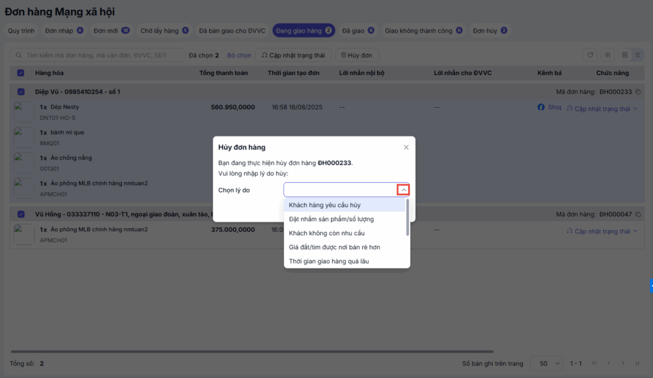The height and width of the screenshot is (378, 653).
Task: Click the amount 375.000,0000
Action: coord(233,230)
